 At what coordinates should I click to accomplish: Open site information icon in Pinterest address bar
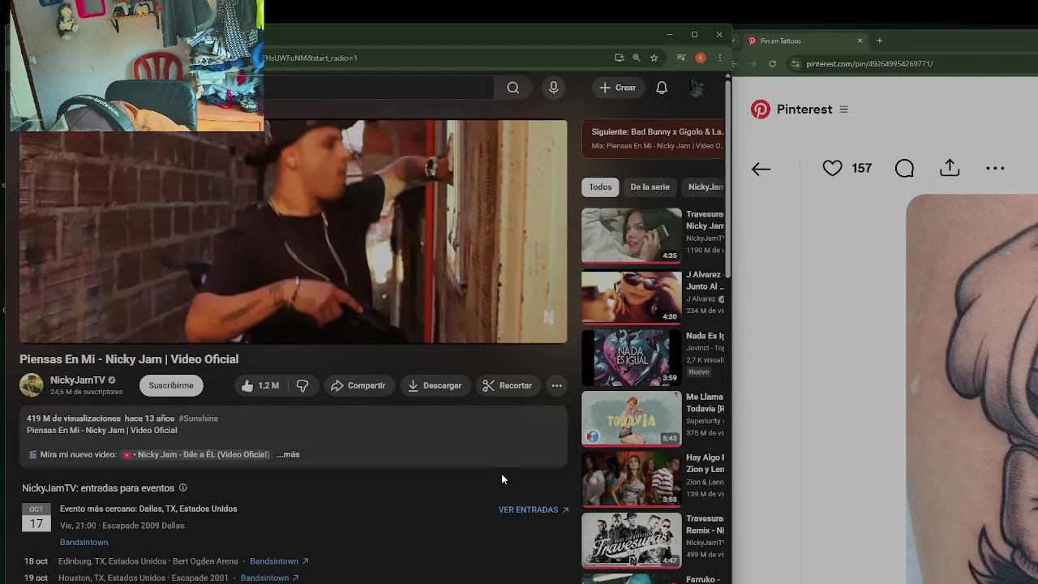[x=796, y=64]
